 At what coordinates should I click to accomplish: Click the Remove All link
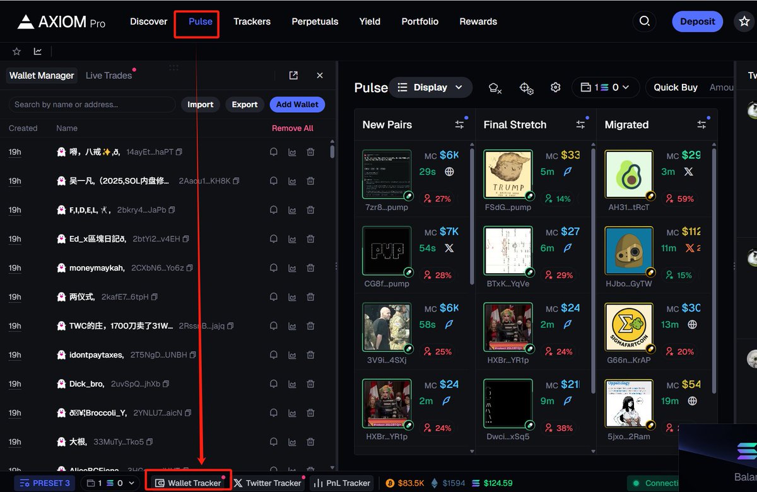(x=292, y=128)
